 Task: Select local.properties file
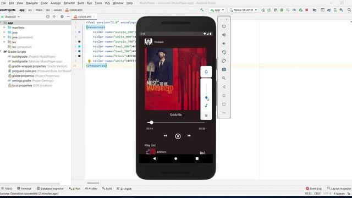tap(30, 86)
